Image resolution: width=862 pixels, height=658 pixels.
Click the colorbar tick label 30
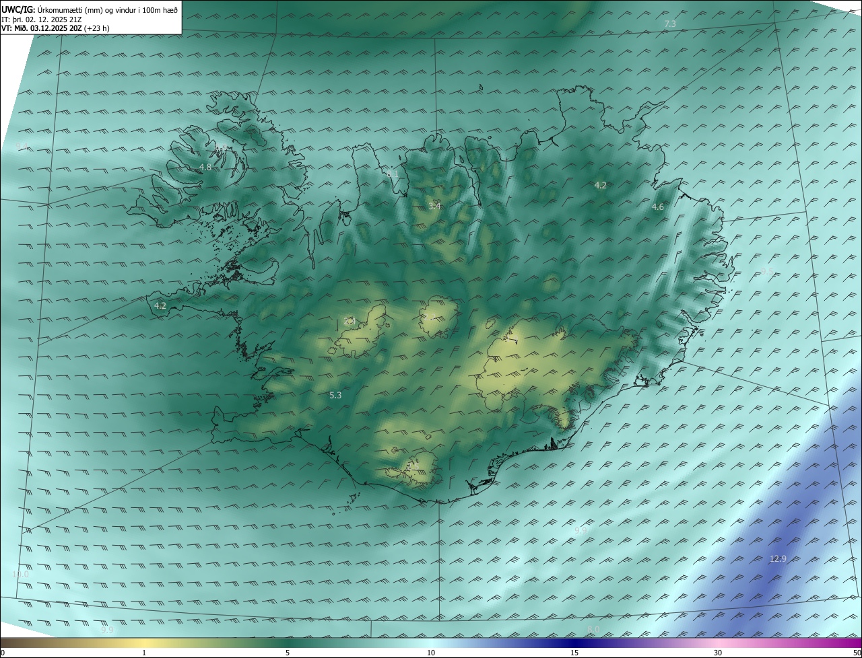tap(718, 653)
